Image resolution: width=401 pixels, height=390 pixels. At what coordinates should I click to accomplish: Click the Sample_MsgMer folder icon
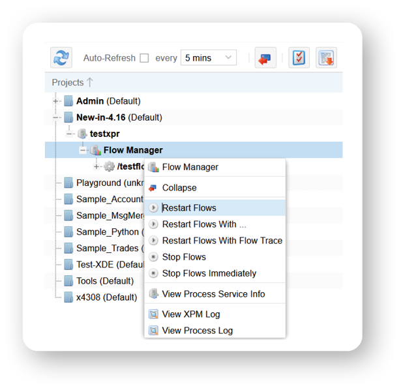tap(68, 216)
